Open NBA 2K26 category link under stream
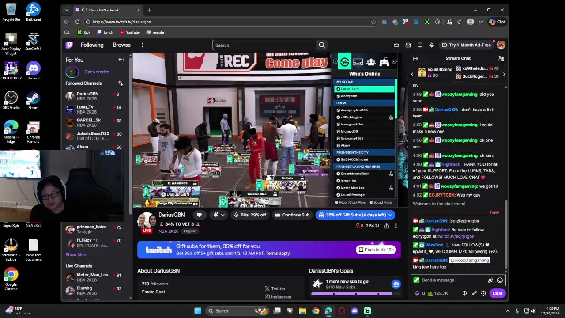 (168, 231)
